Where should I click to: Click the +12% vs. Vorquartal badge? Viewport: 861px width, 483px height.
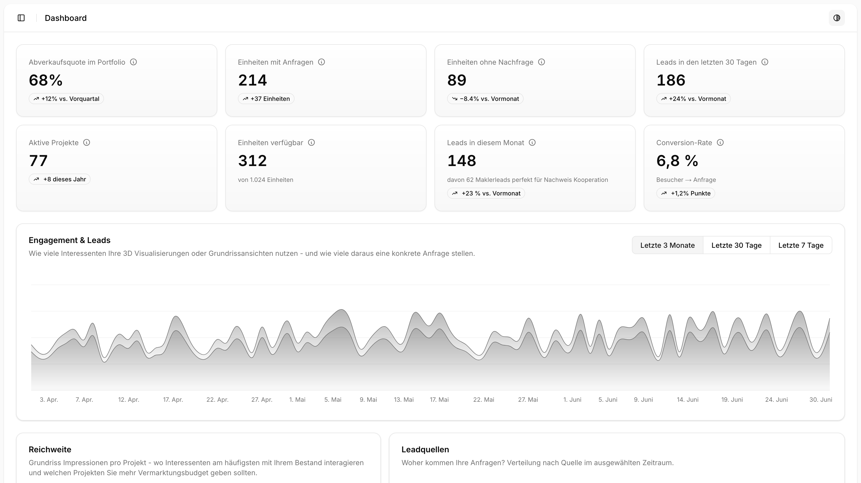(66, 99)
